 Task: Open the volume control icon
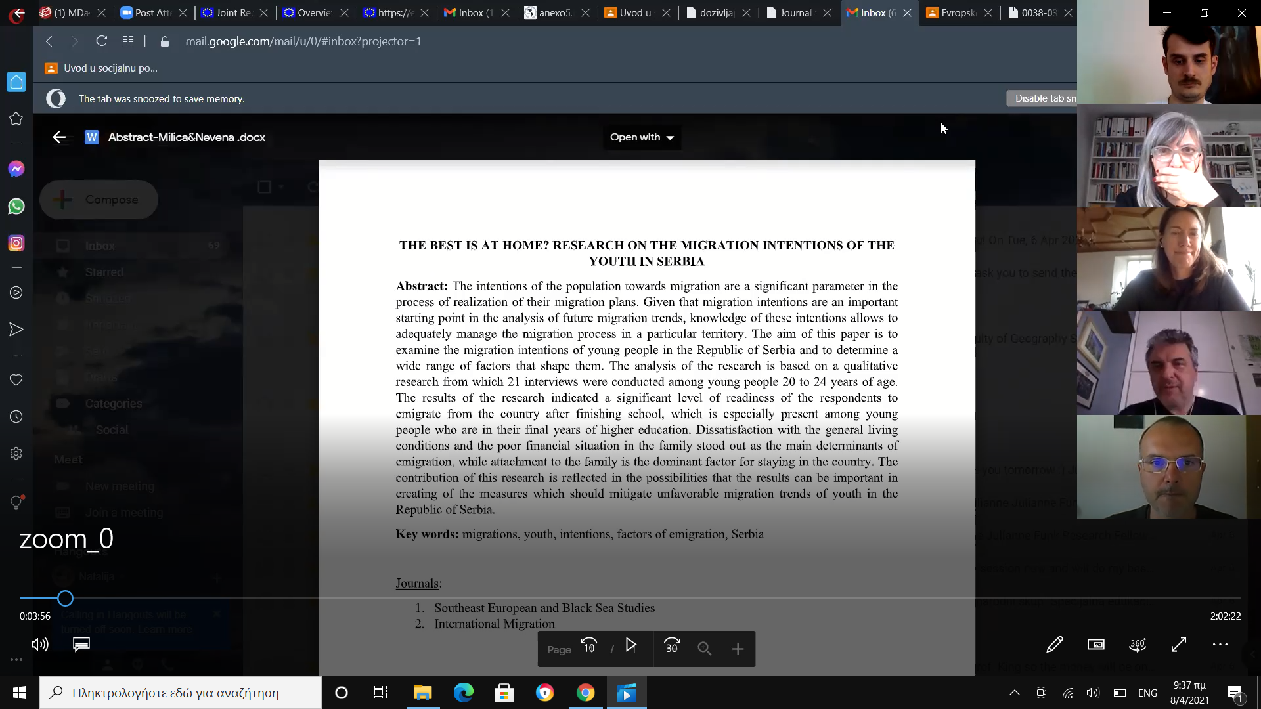(x=40, y=645)
